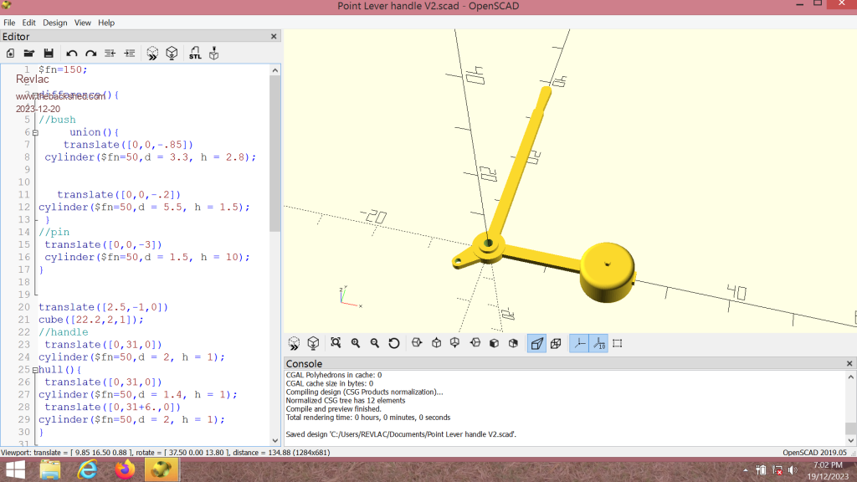Close the Editor panel
Viewport: 857px width, 482px height.
(274, 37)
